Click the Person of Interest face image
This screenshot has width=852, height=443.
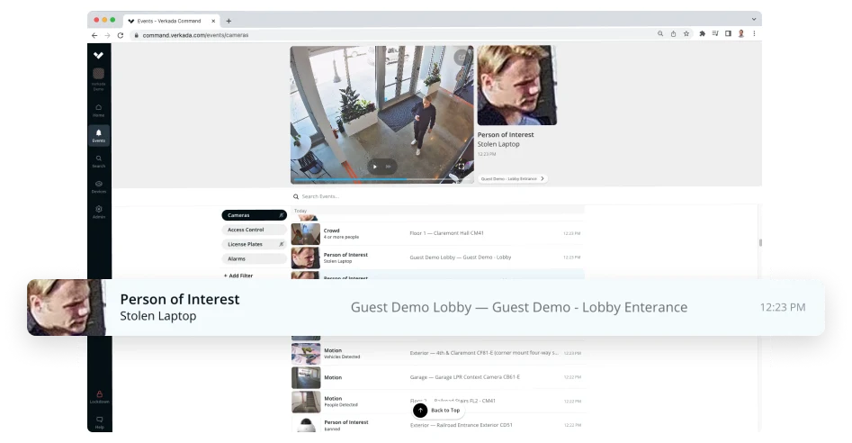tap(516, 86)
